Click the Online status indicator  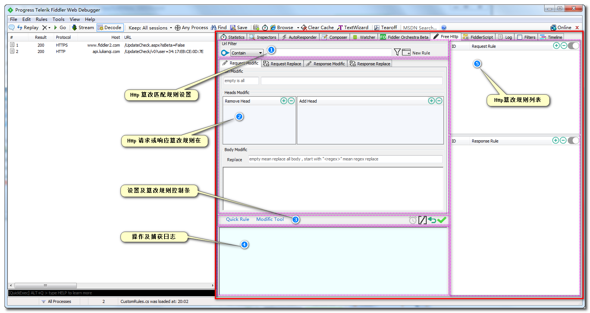click(x=561, y=28)
